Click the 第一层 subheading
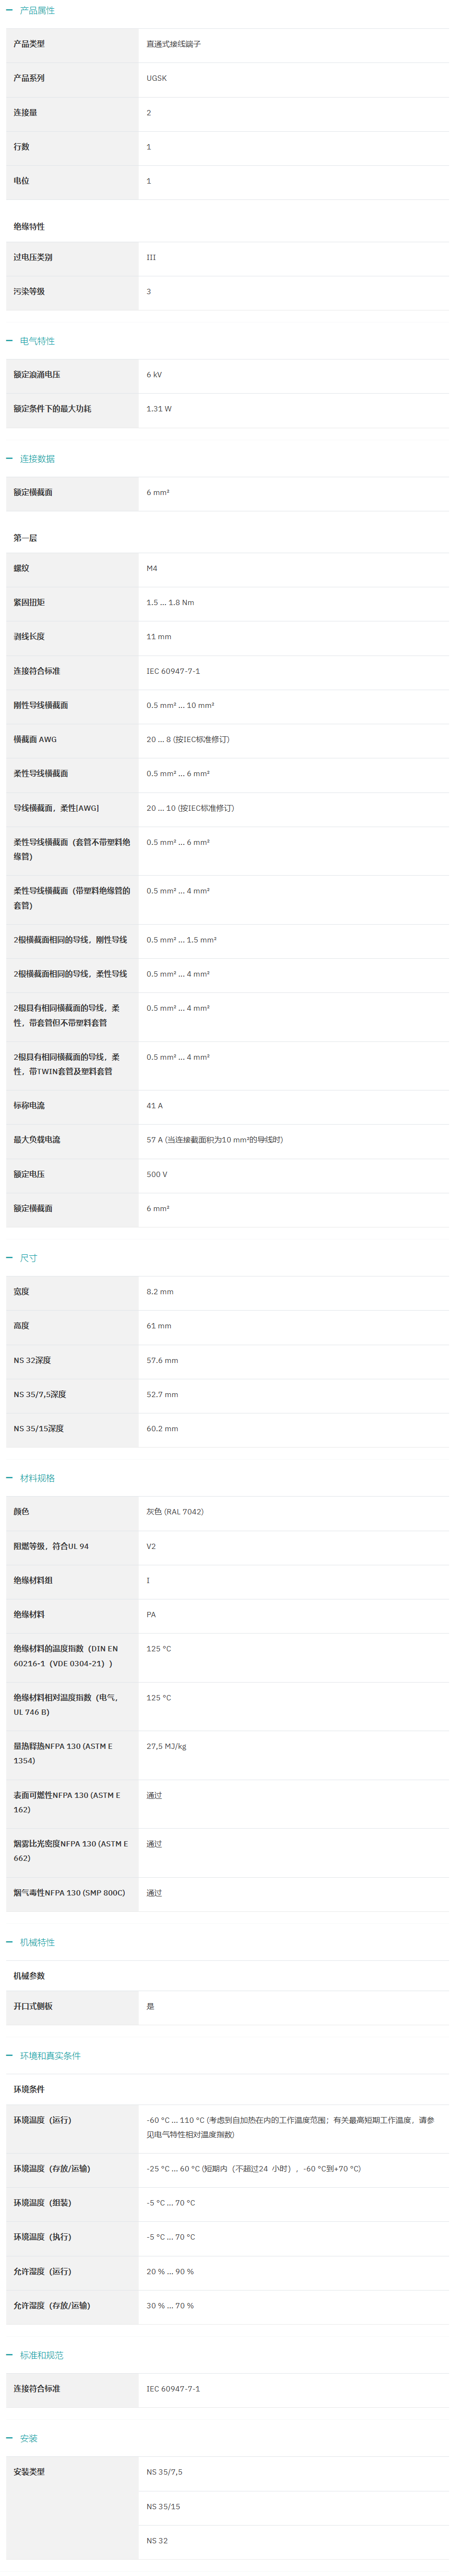 pos(25,537)
